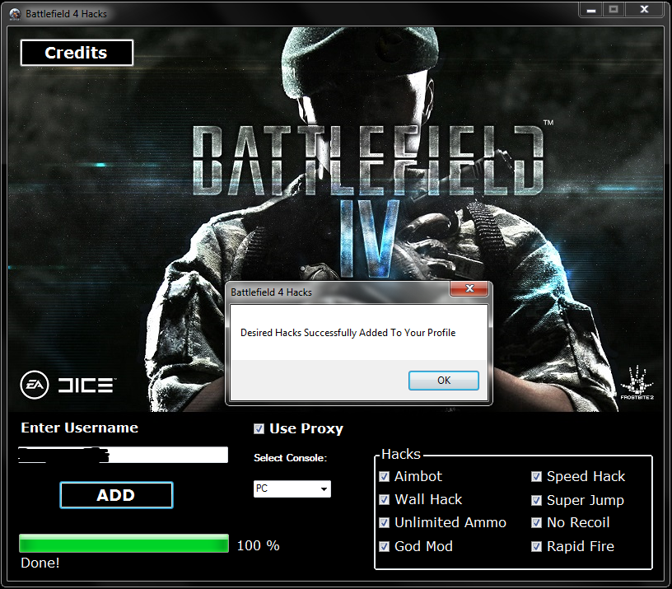
Task: Toggle the Speed Hack checkbox
Action: tap(537, 476)
